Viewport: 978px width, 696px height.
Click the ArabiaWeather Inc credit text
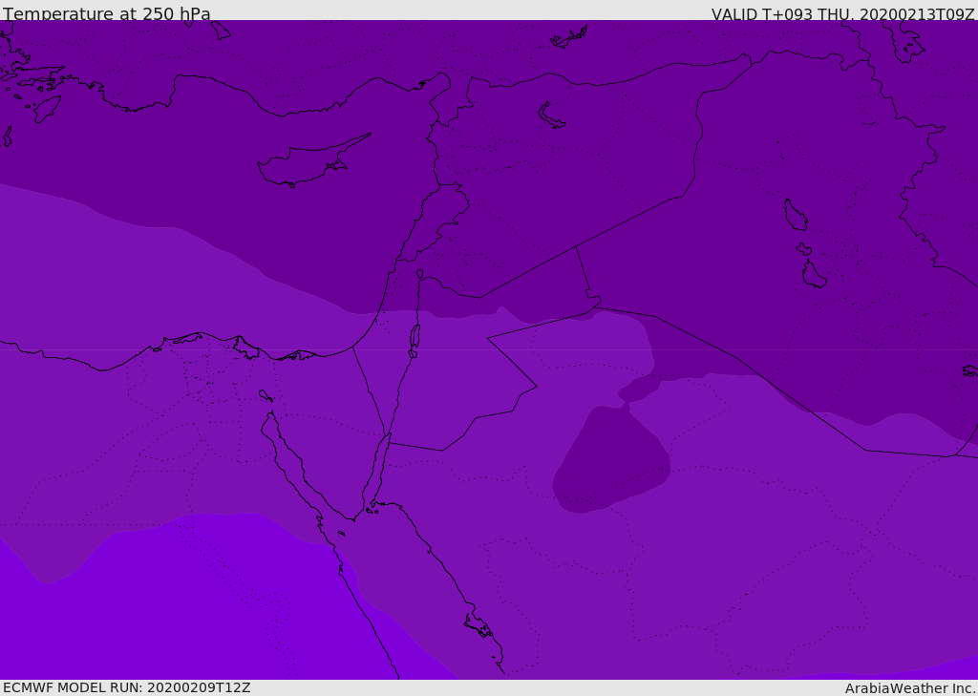(909, 688)
